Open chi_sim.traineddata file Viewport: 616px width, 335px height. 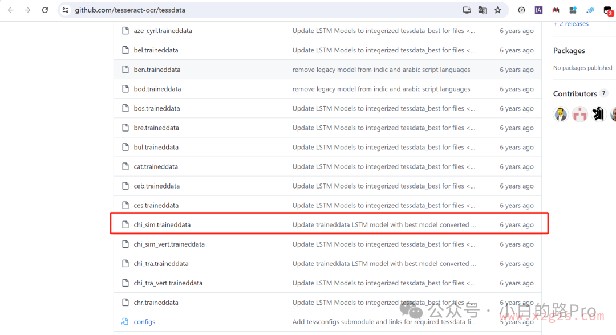coord(162,225)
